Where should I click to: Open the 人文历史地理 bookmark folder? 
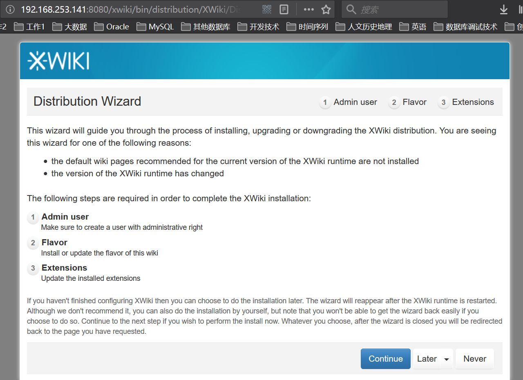(x=364, y=27)
